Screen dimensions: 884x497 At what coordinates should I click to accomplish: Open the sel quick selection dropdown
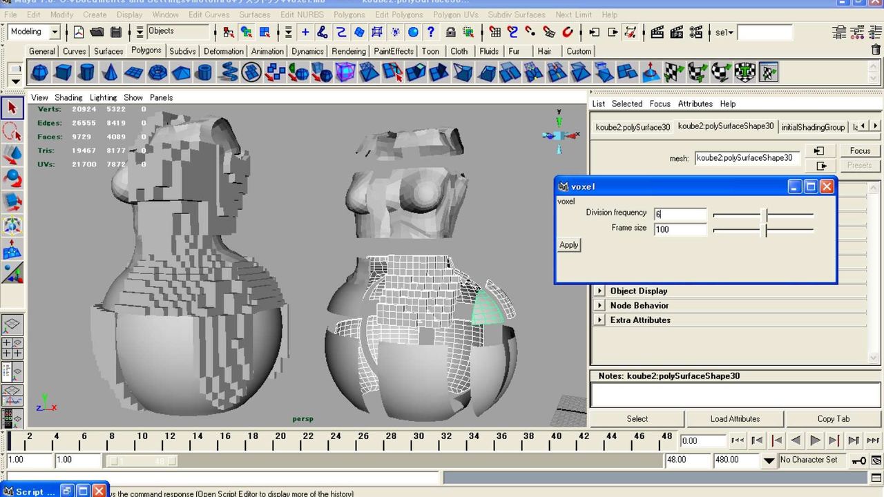pos(724,32)
